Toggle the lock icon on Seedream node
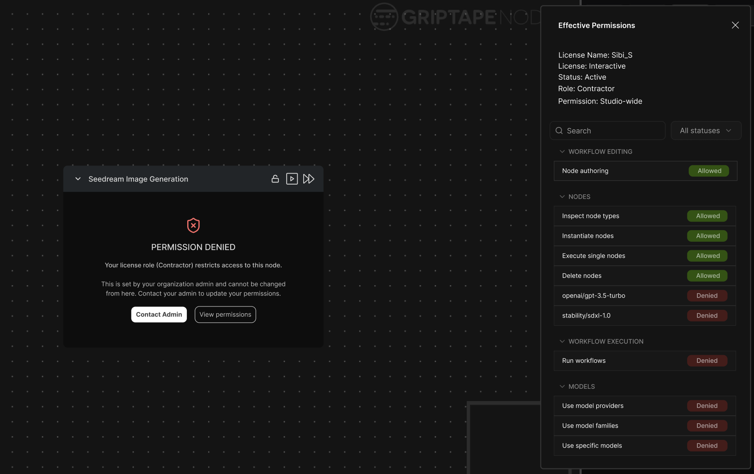754x474 pixels. coord(275,179)
